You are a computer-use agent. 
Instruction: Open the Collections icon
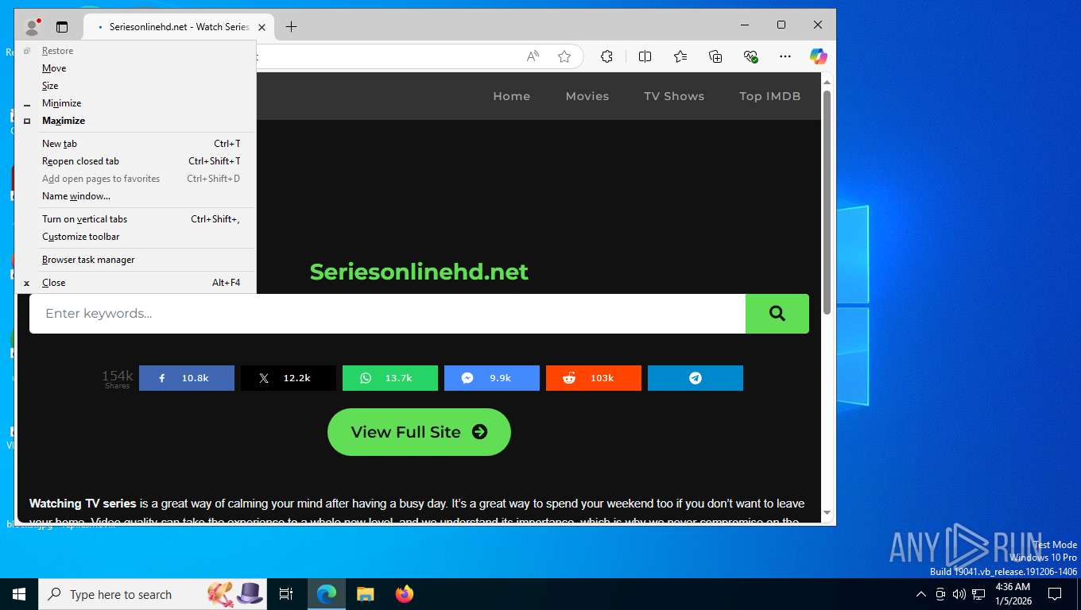pos(715,56)
